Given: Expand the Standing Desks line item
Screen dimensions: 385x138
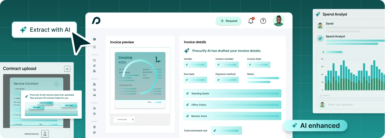Looking at the screenshot, I should pos(232,94).
